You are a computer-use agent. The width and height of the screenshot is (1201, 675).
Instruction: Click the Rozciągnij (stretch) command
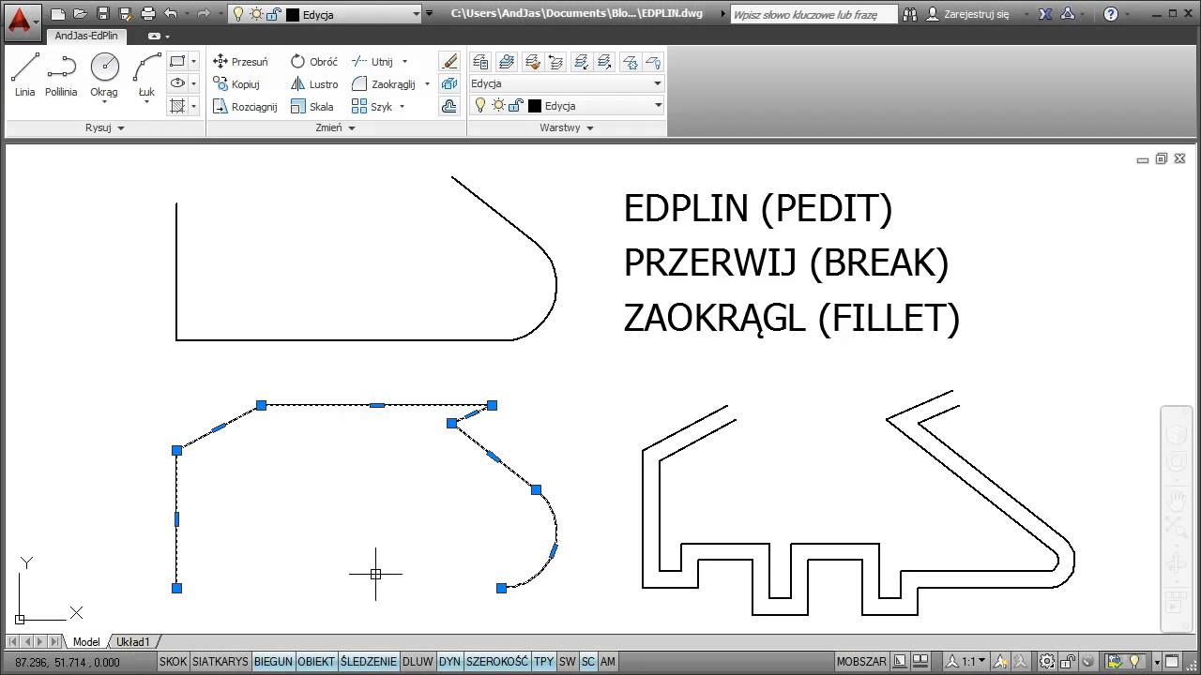(245, 107)
